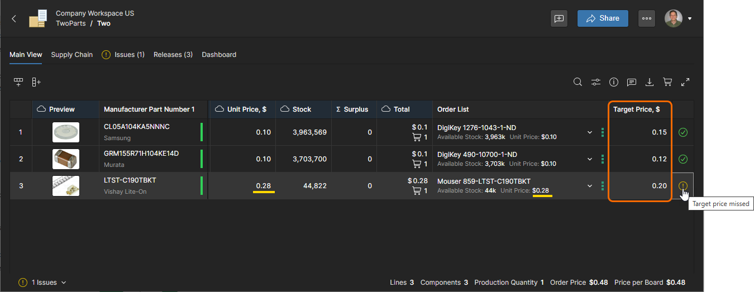Open the LTST-C190TBKT LED preview thumbnail
The image size is (754, 292).
click(x=66, y=186)
